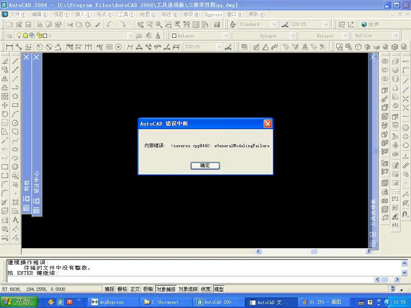
Task: Toggle 栅格 grid display
Action: click(x=122, y=289)
